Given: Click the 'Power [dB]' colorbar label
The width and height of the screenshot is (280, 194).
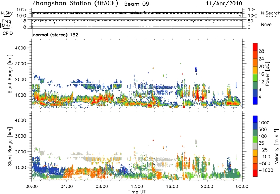Looking at the screenshot, I should point(267,74).
